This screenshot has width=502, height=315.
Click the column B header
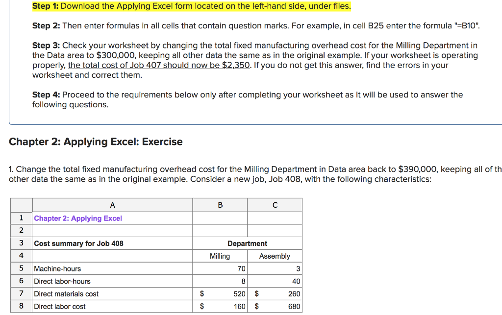point(220,205)
